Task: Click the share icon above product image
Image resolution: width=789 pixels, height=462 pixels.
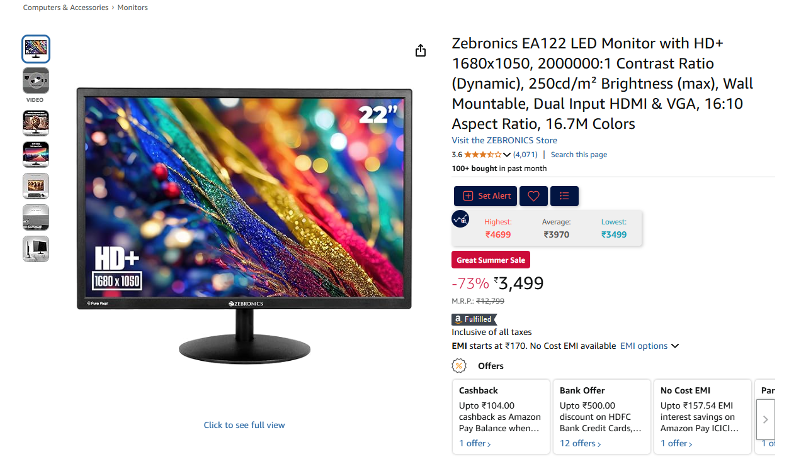Action: click(421, 51)
